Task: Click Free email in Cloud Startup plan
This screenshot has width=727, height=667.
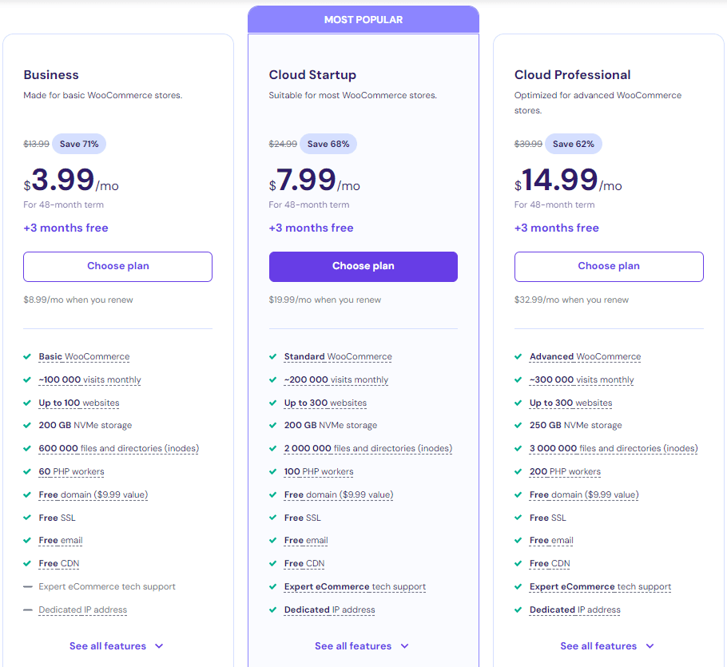Action: point(306,540)
